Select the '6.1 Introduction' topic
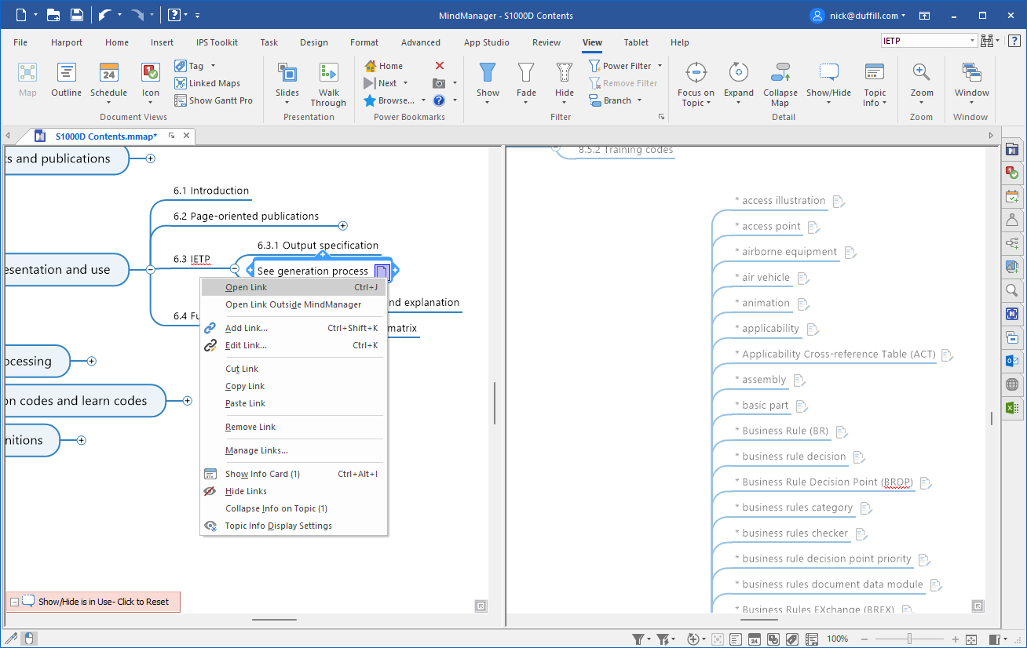The height and width of the screenshot is (648, 1027). pyautogui.click(x=211, y=191)
